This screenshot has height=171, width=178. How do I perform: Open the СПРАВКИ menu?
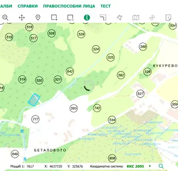tap(28, 6)
